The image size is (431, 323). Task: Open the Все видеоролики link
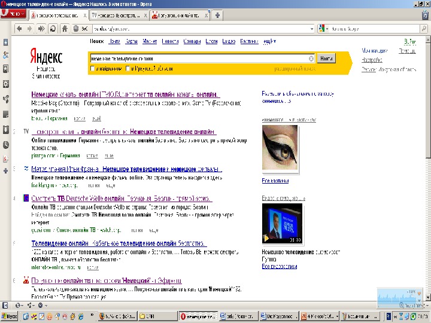click(280, 266)
